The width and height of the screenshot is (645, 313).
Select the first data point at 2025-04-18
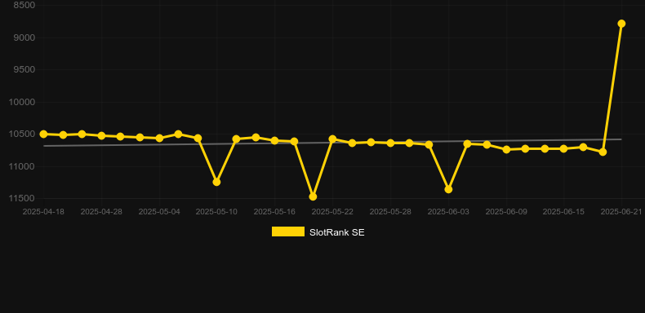[43, 134]
